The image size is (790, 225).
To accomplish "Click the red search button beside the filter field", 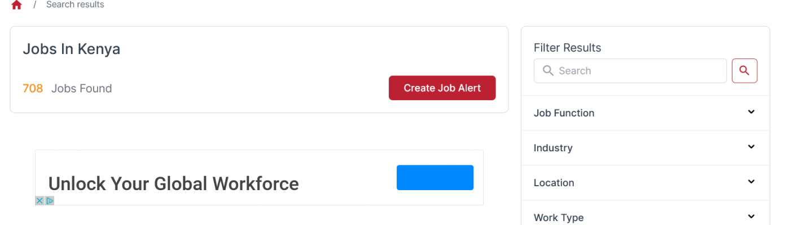I will [744, 71].
